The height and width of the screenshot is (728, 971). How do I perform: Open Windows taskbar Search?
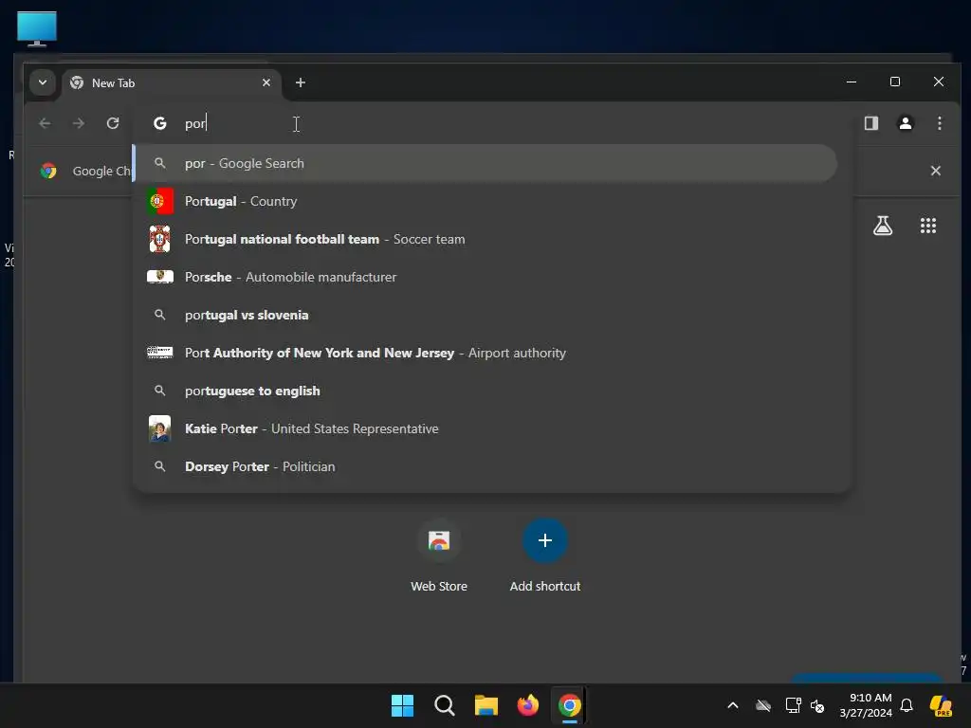(444, 705)
